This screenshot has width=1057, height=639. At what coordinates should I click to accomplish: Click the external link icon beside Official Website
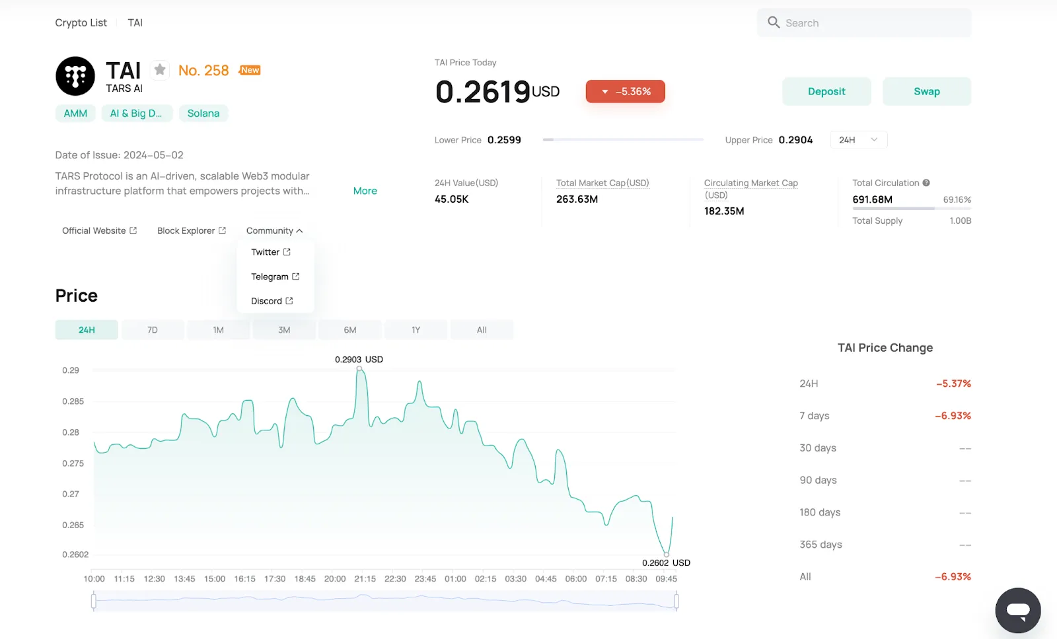click(133, 230)
